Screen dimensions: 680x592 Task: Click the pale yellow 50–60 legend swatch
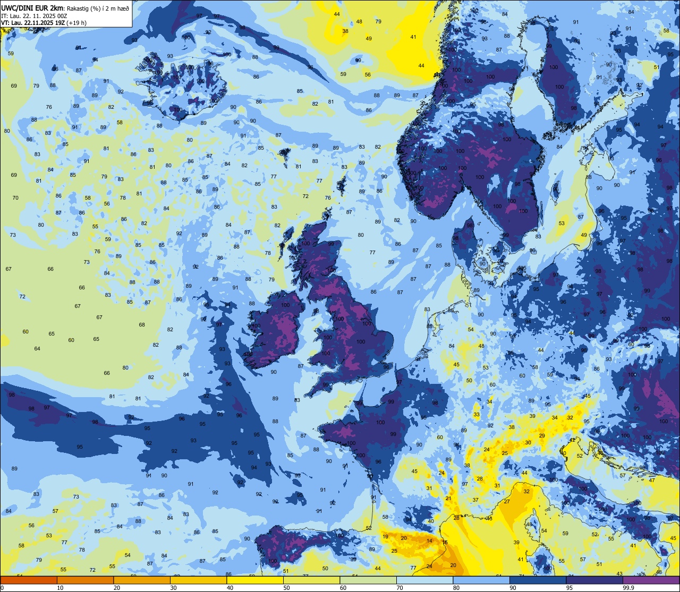311,580
